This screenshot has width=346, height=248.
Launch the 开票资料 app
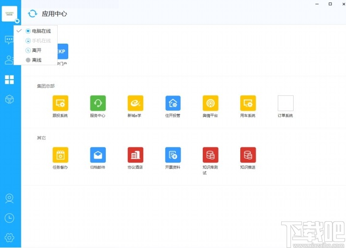click(173, 155)
